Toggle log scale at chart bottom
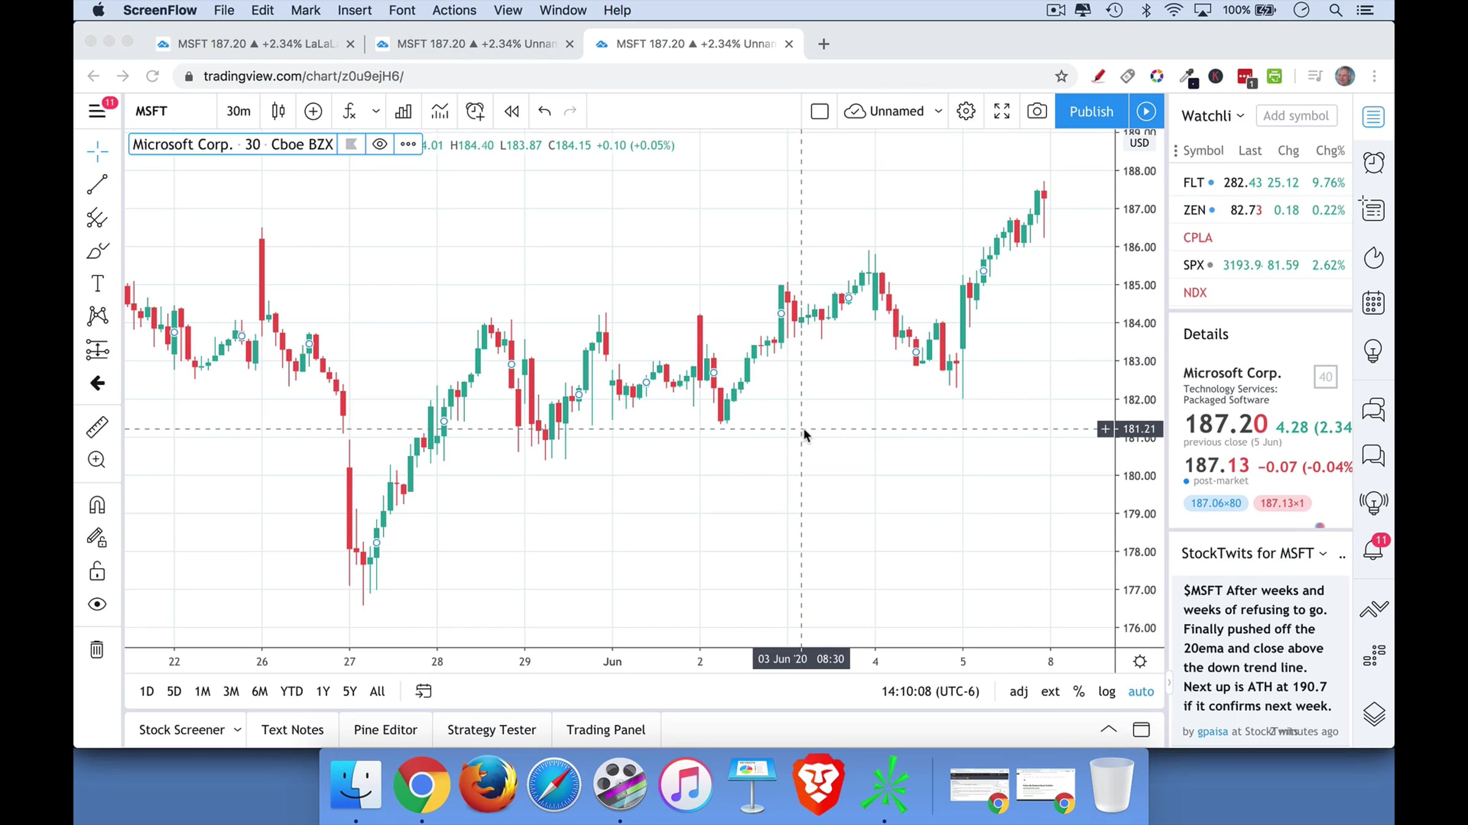The height and width of the screenshot is (825, 1468). click(x=1107, y=691)
